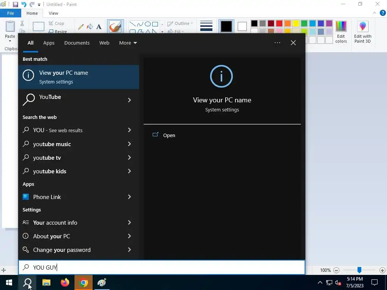387x290 pixels.
Task: Open File Explorer from taskbar
Action: point(46,282)
